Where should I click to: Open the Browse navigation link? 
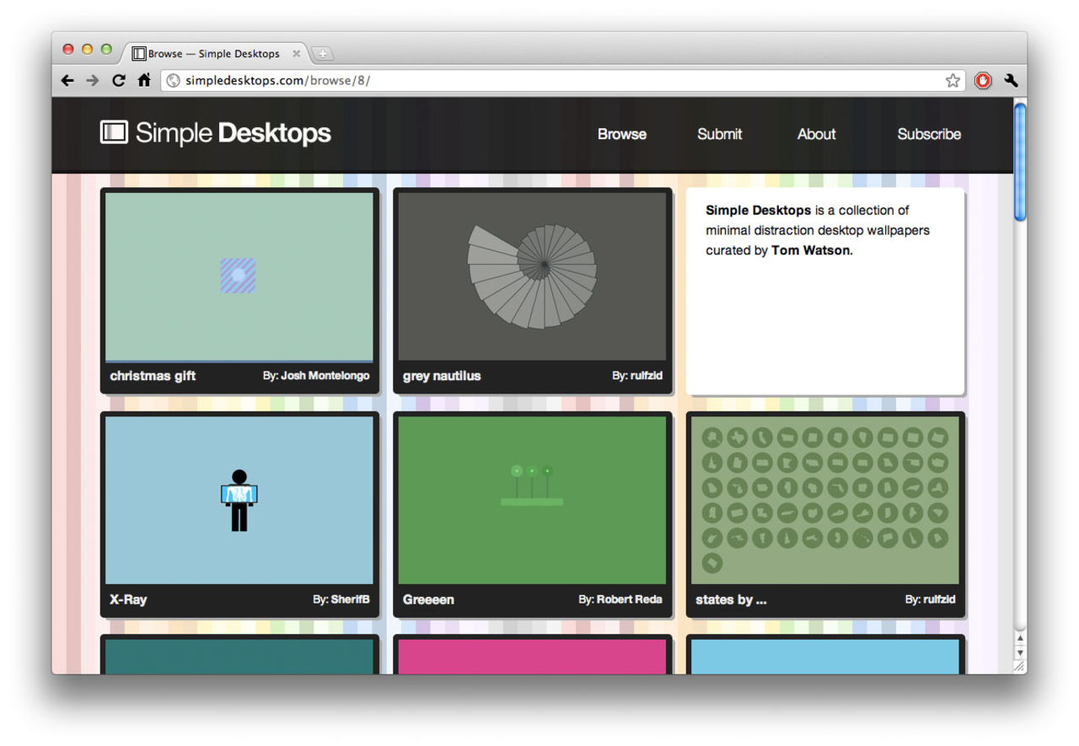tap(621, 134)
